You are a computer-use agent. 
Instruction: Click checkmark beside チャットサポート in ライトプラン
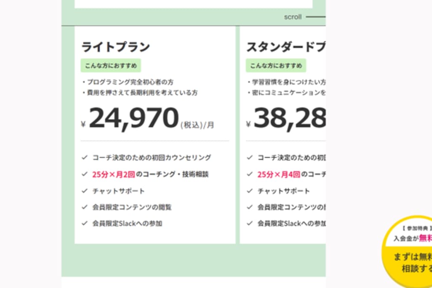[x=84, y=191]
